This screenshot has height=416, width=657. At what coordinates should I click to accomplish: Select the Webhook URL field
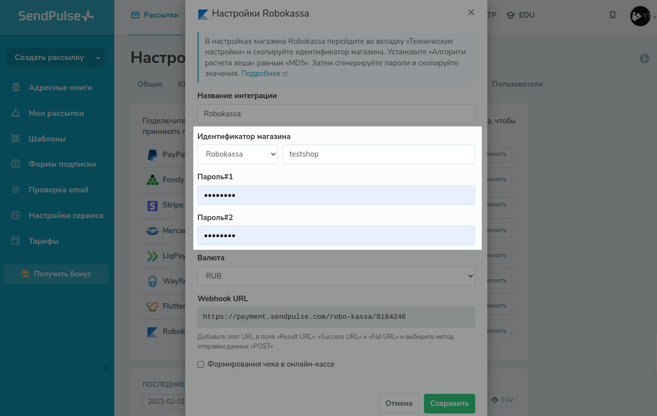tap(336, 317)
